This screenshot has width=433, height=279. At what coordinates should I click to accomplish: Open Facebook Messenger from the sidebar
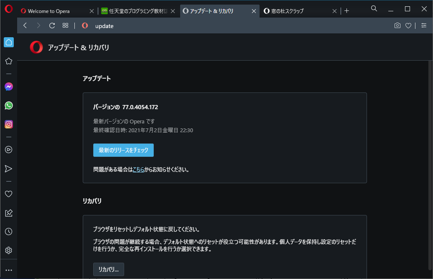click(x=8, y=87)
